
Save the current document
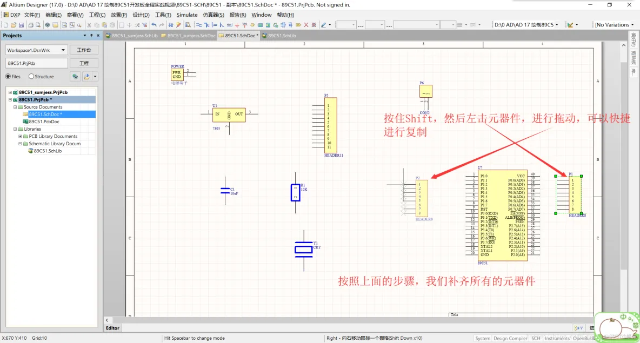(x=21, y=25)
